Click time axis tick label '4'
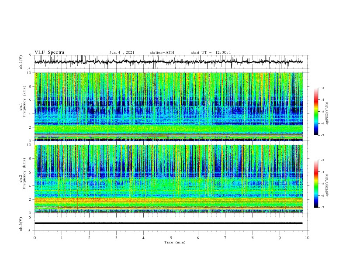 coord(143,238)
